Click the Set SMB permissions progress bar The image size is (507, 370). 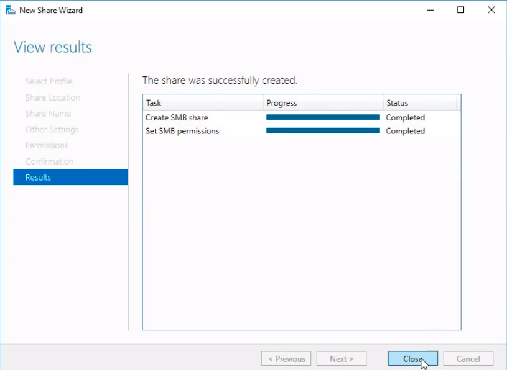(323, 130)
